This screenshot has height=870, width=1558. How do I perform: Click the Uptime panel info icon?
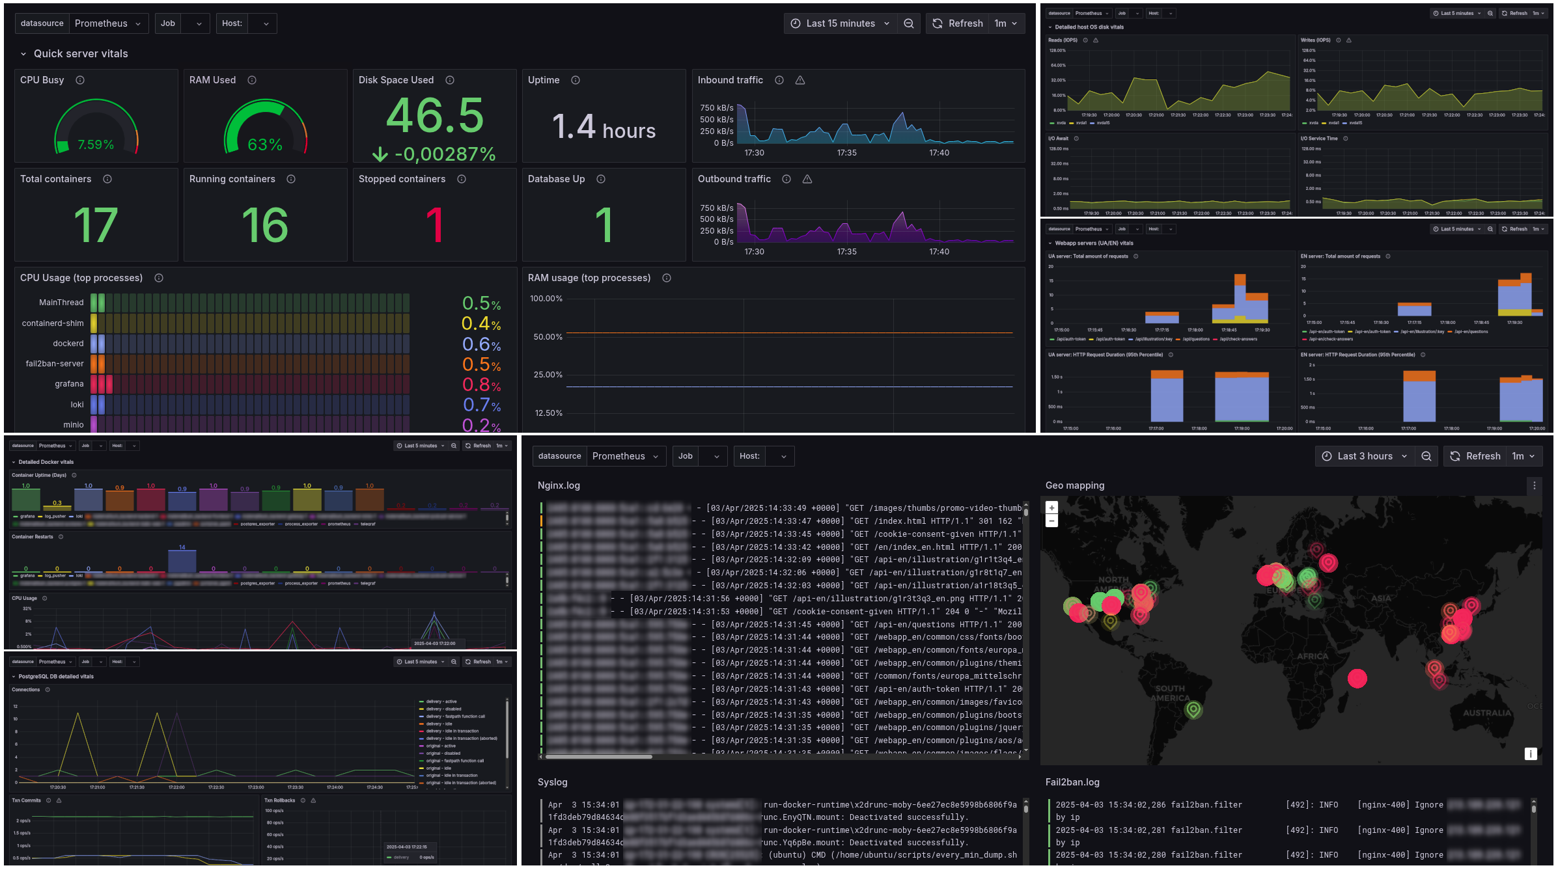576,80
